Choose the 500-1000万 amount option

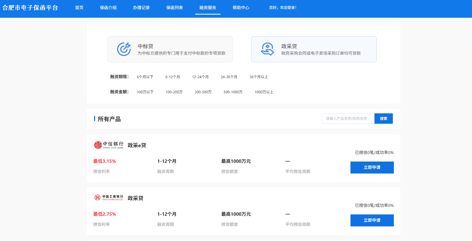tap(233, 92)
